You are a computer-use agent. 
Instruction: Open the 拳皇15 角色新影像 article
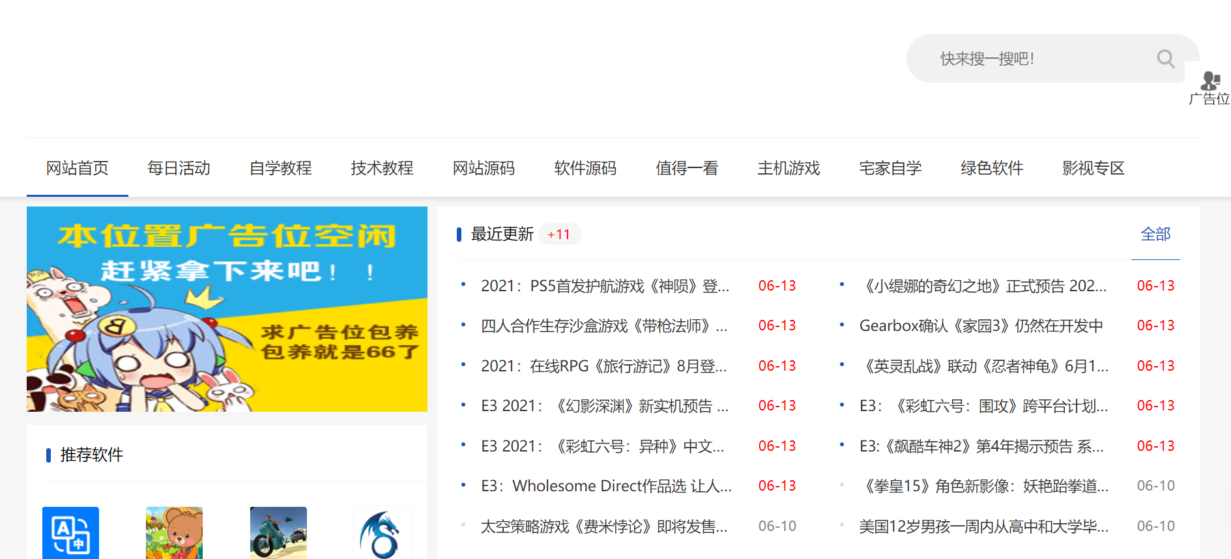click(984, 486)
